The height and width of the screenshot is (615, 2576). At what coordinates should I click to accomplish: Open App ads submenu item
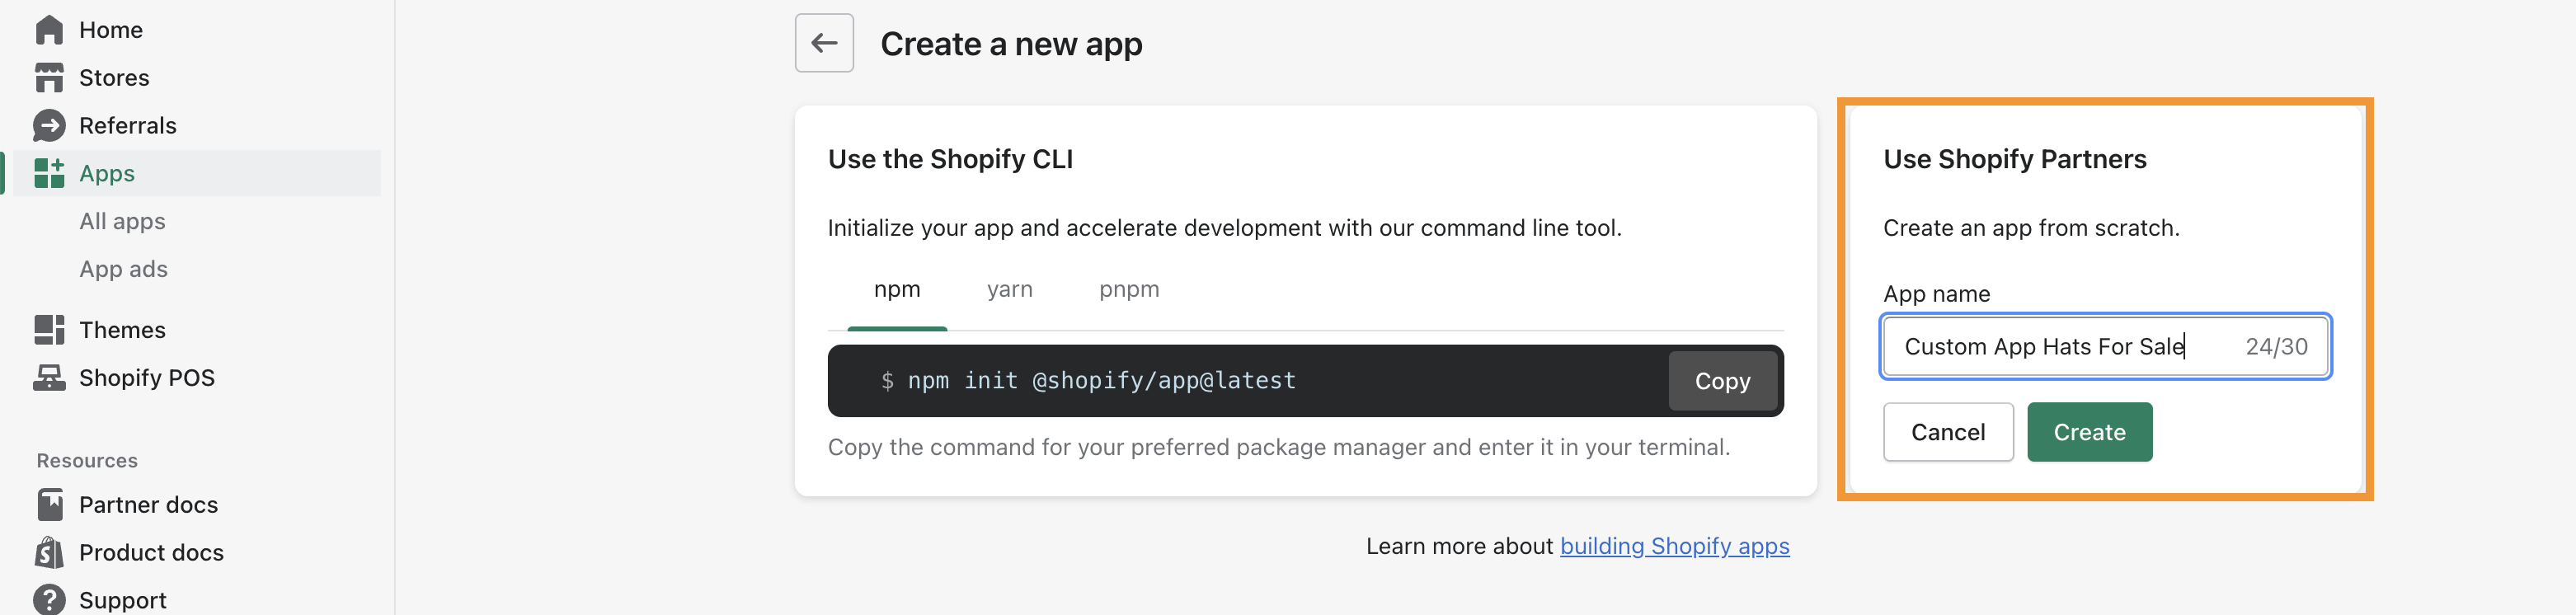123,269
